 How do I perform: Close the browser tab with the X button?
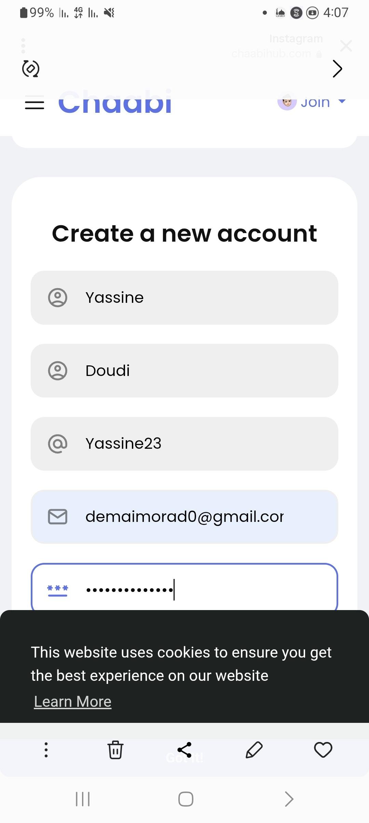coord(346,45)
